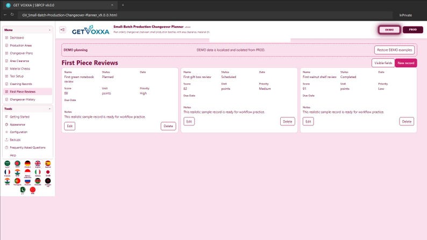Click the 'Completed' status text
The image size is (427, 240).
pyautogui.click(x=348, y=77)
